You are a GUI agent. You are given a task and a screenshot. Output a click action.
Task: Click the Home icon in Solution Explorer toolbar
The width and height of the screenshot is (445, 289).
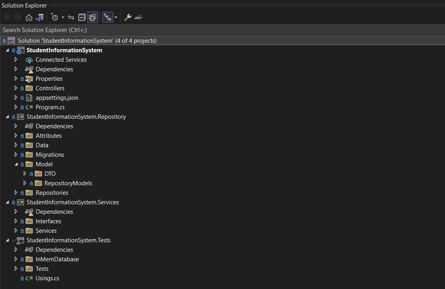[29, 17]
